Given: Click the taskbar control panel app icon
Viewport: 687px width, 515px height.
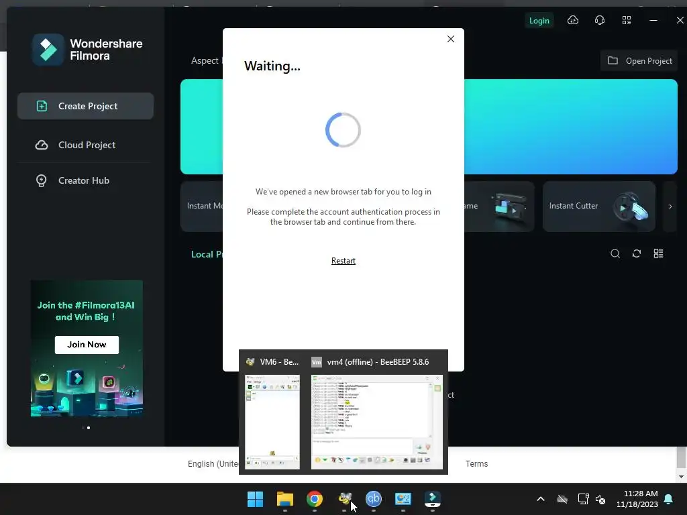Looking at the screenshot, I should (x=403, y=499).
